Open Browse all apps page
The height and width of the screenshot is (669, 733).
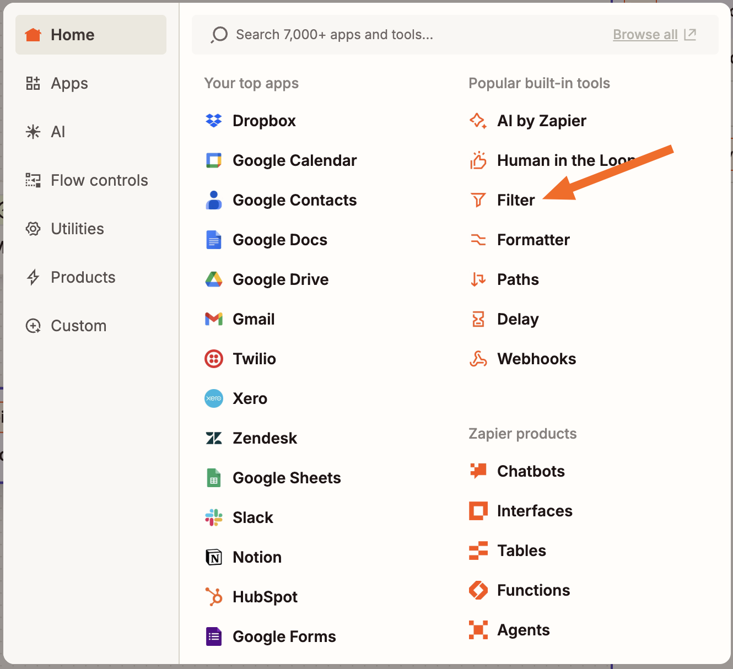pyautogui.click(x=645, y=34)
